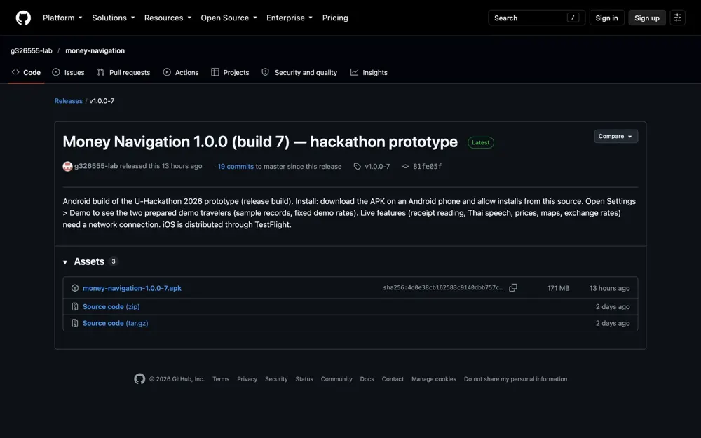Download Source code (zip)
This screenshot has height=438, width=701.
(111, 307)
